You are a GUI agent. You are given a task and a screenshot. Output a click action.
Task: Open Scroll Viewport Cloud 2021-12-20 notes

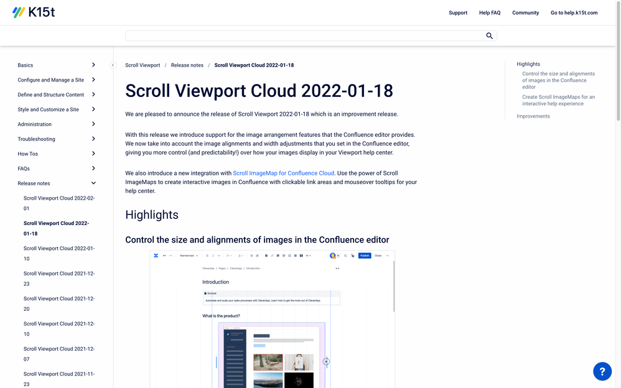[x=59, y=303]
